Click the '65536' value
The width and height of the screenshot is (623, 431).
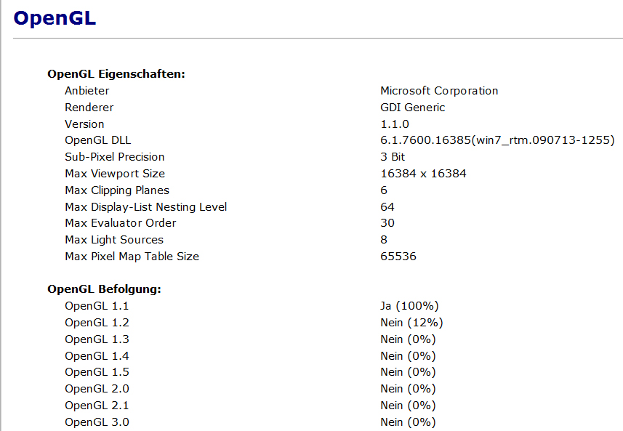click(x=398, y=257)
